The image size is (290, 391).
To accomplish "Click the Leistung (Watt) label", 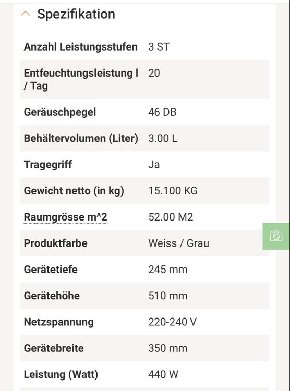I will pyautogui.click(x=61, y=374).
